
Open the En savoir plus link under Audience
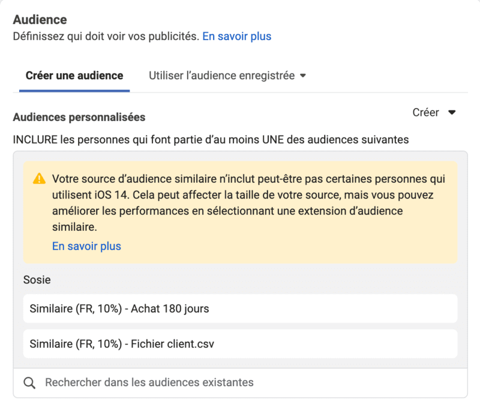(x=237, y=37)
